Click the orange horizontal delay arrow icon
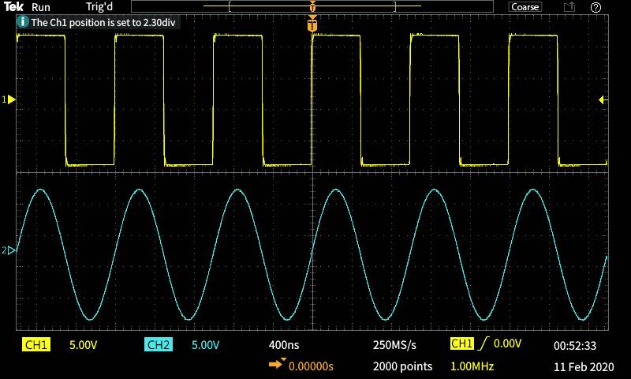This screenshot has width=631, height=379. pos(278,365)
